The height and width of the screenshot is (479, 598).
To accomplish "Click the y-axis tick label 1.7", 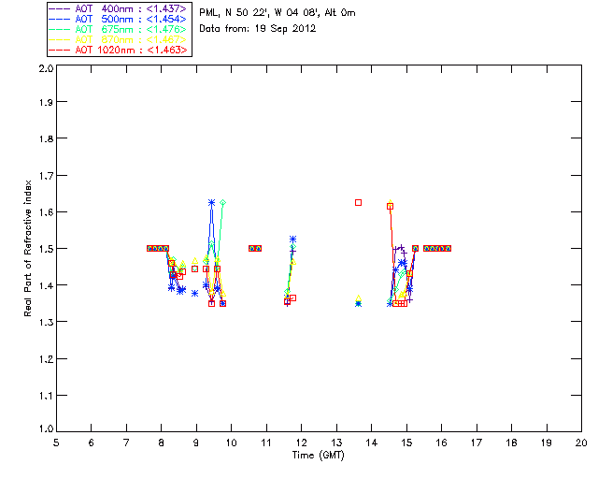I will [x=46, y=176].
